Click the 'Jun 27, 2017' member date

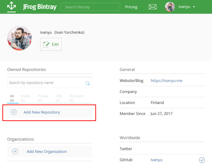pyautogui.click(x=162, y=113)
